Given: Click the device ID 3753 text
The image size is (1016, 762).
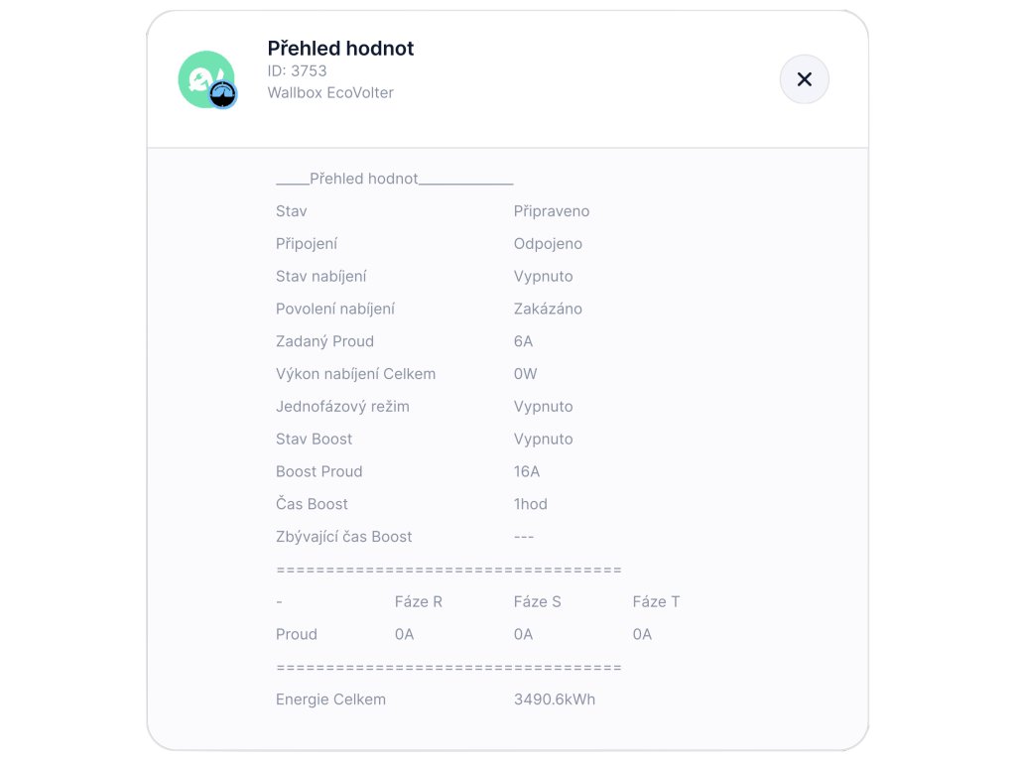Looking at the screenshot, I should pyautogui.click(x=297, y=71).
